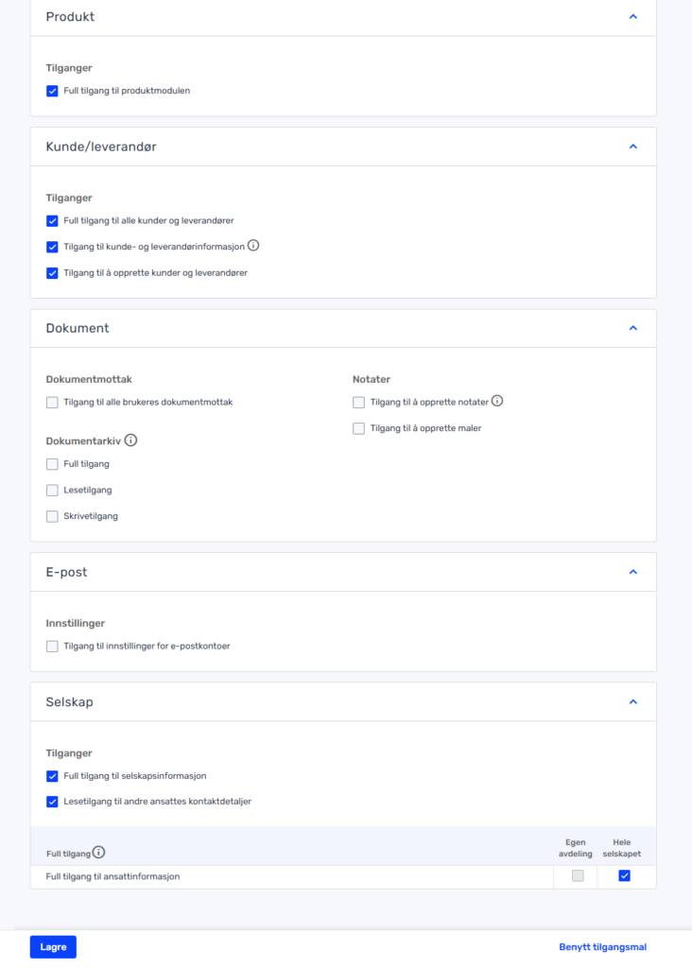Screen dimensions: 692x968
Task: Enable Tilgang til alle brukeres dokumentmottak
Action: (x=53, y=403)
